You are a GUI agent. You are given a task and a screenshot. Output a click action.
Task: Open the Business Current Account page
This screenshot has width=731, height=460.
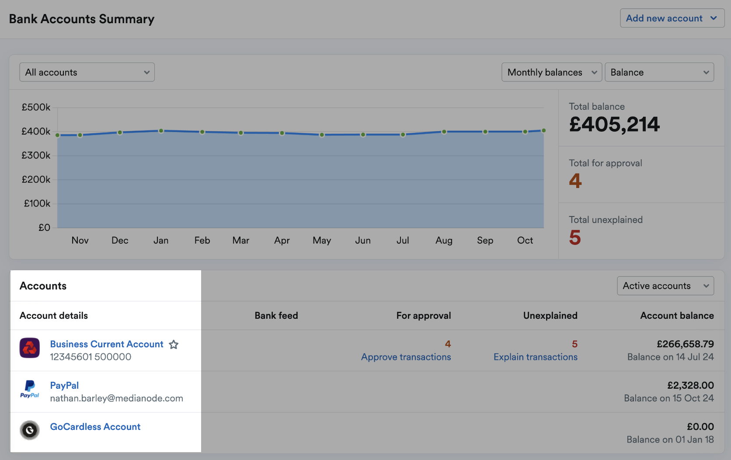point(106,344)
